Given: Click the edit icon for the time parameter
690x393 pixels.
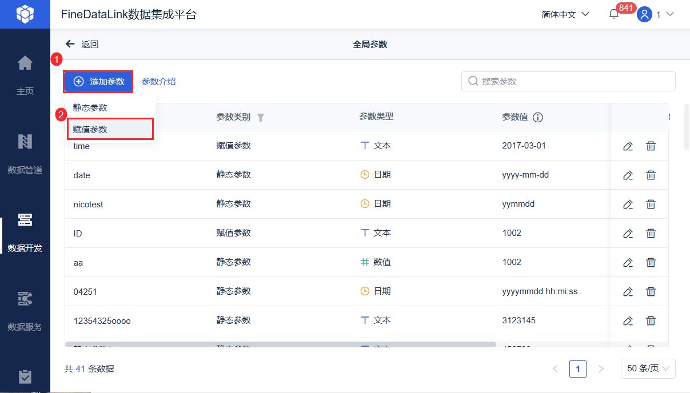Looking at the screenshot, I should [x=628, y=146].
